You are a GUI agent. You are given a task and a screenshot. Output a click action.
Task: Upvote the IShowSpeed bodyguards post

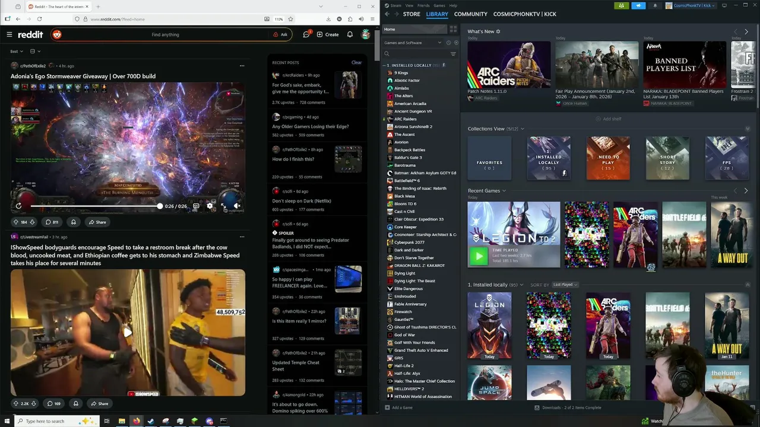16,403
